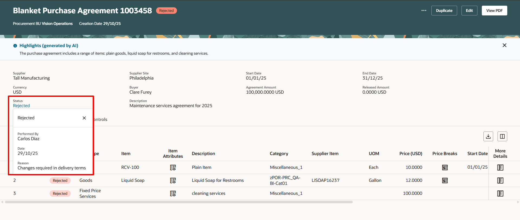Click the Plain Item description cell

tap(202, 167)
